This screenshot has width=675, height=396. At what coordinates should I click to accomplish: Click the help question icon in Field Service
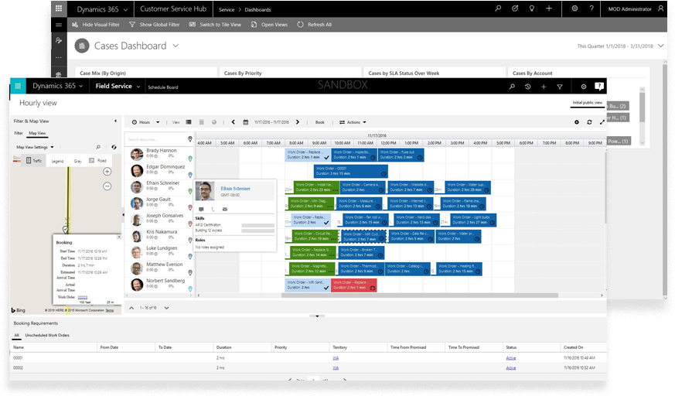[x=598, y=86]
